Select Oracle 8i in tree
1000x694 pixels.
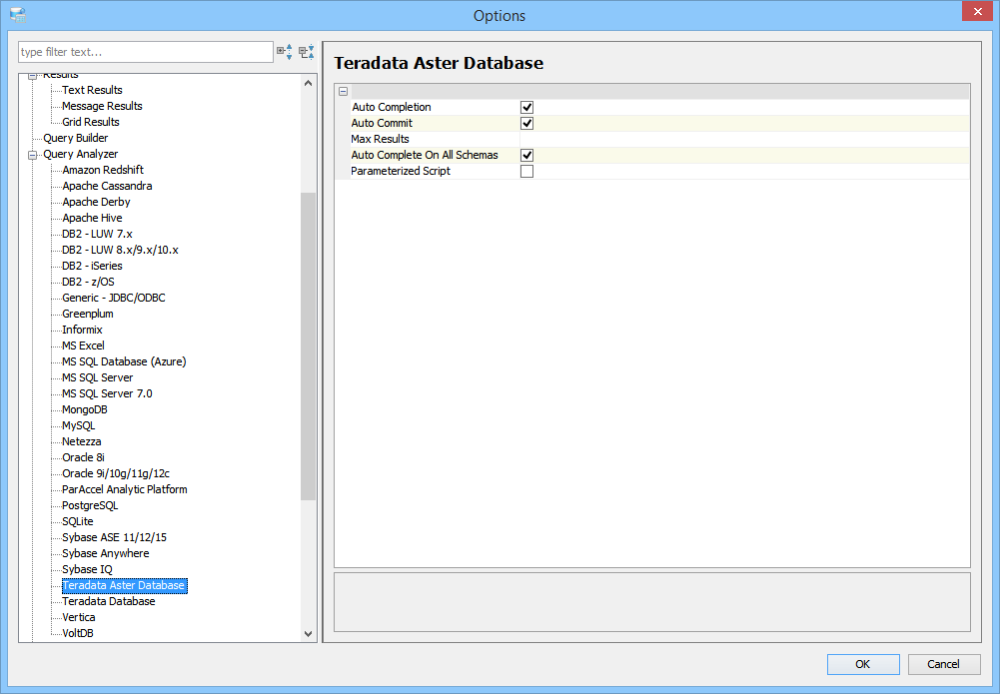point(83,456)
